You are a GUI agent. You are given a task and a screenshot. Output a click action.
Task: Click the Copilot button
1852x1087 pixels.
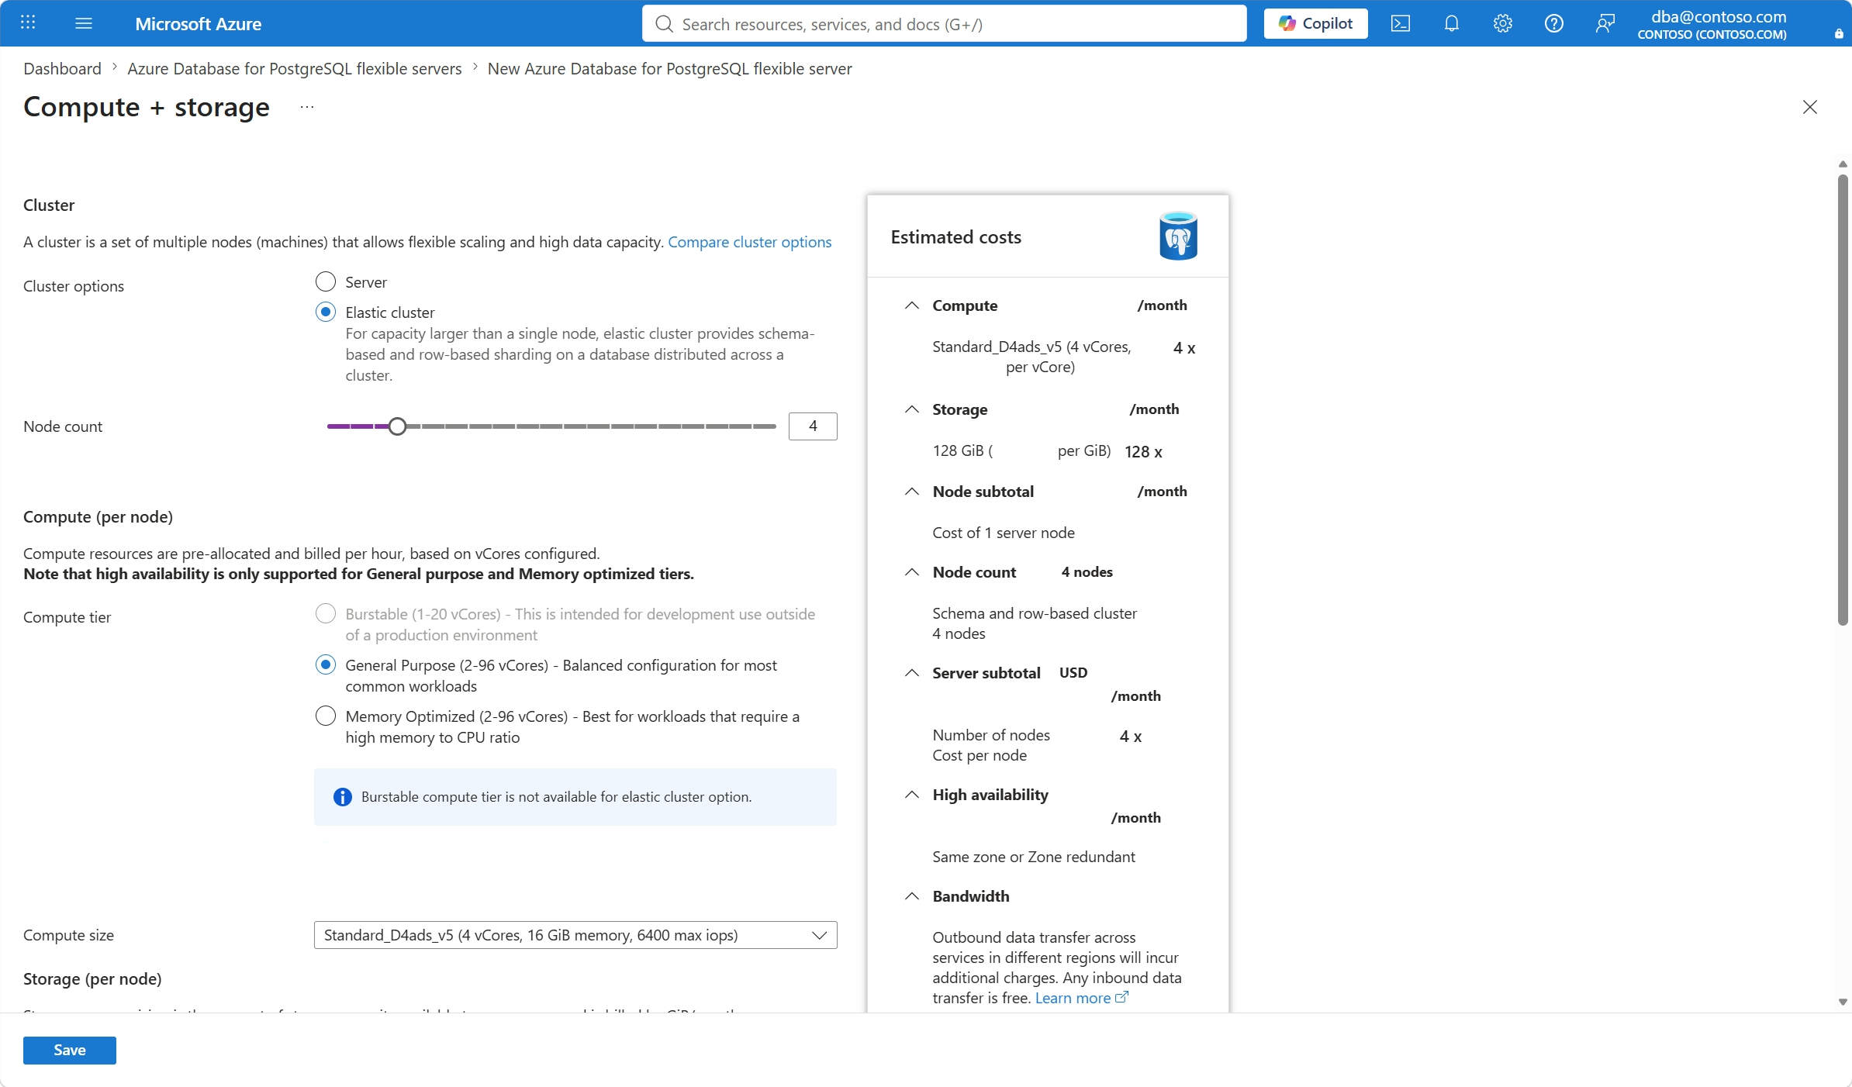(1316, 23)
